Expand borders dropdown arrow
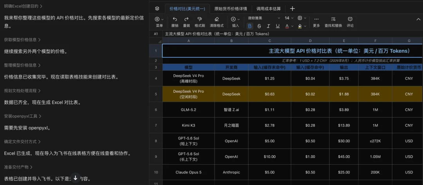Viewport: 423px width, 185px height. [x=305, y=18]
